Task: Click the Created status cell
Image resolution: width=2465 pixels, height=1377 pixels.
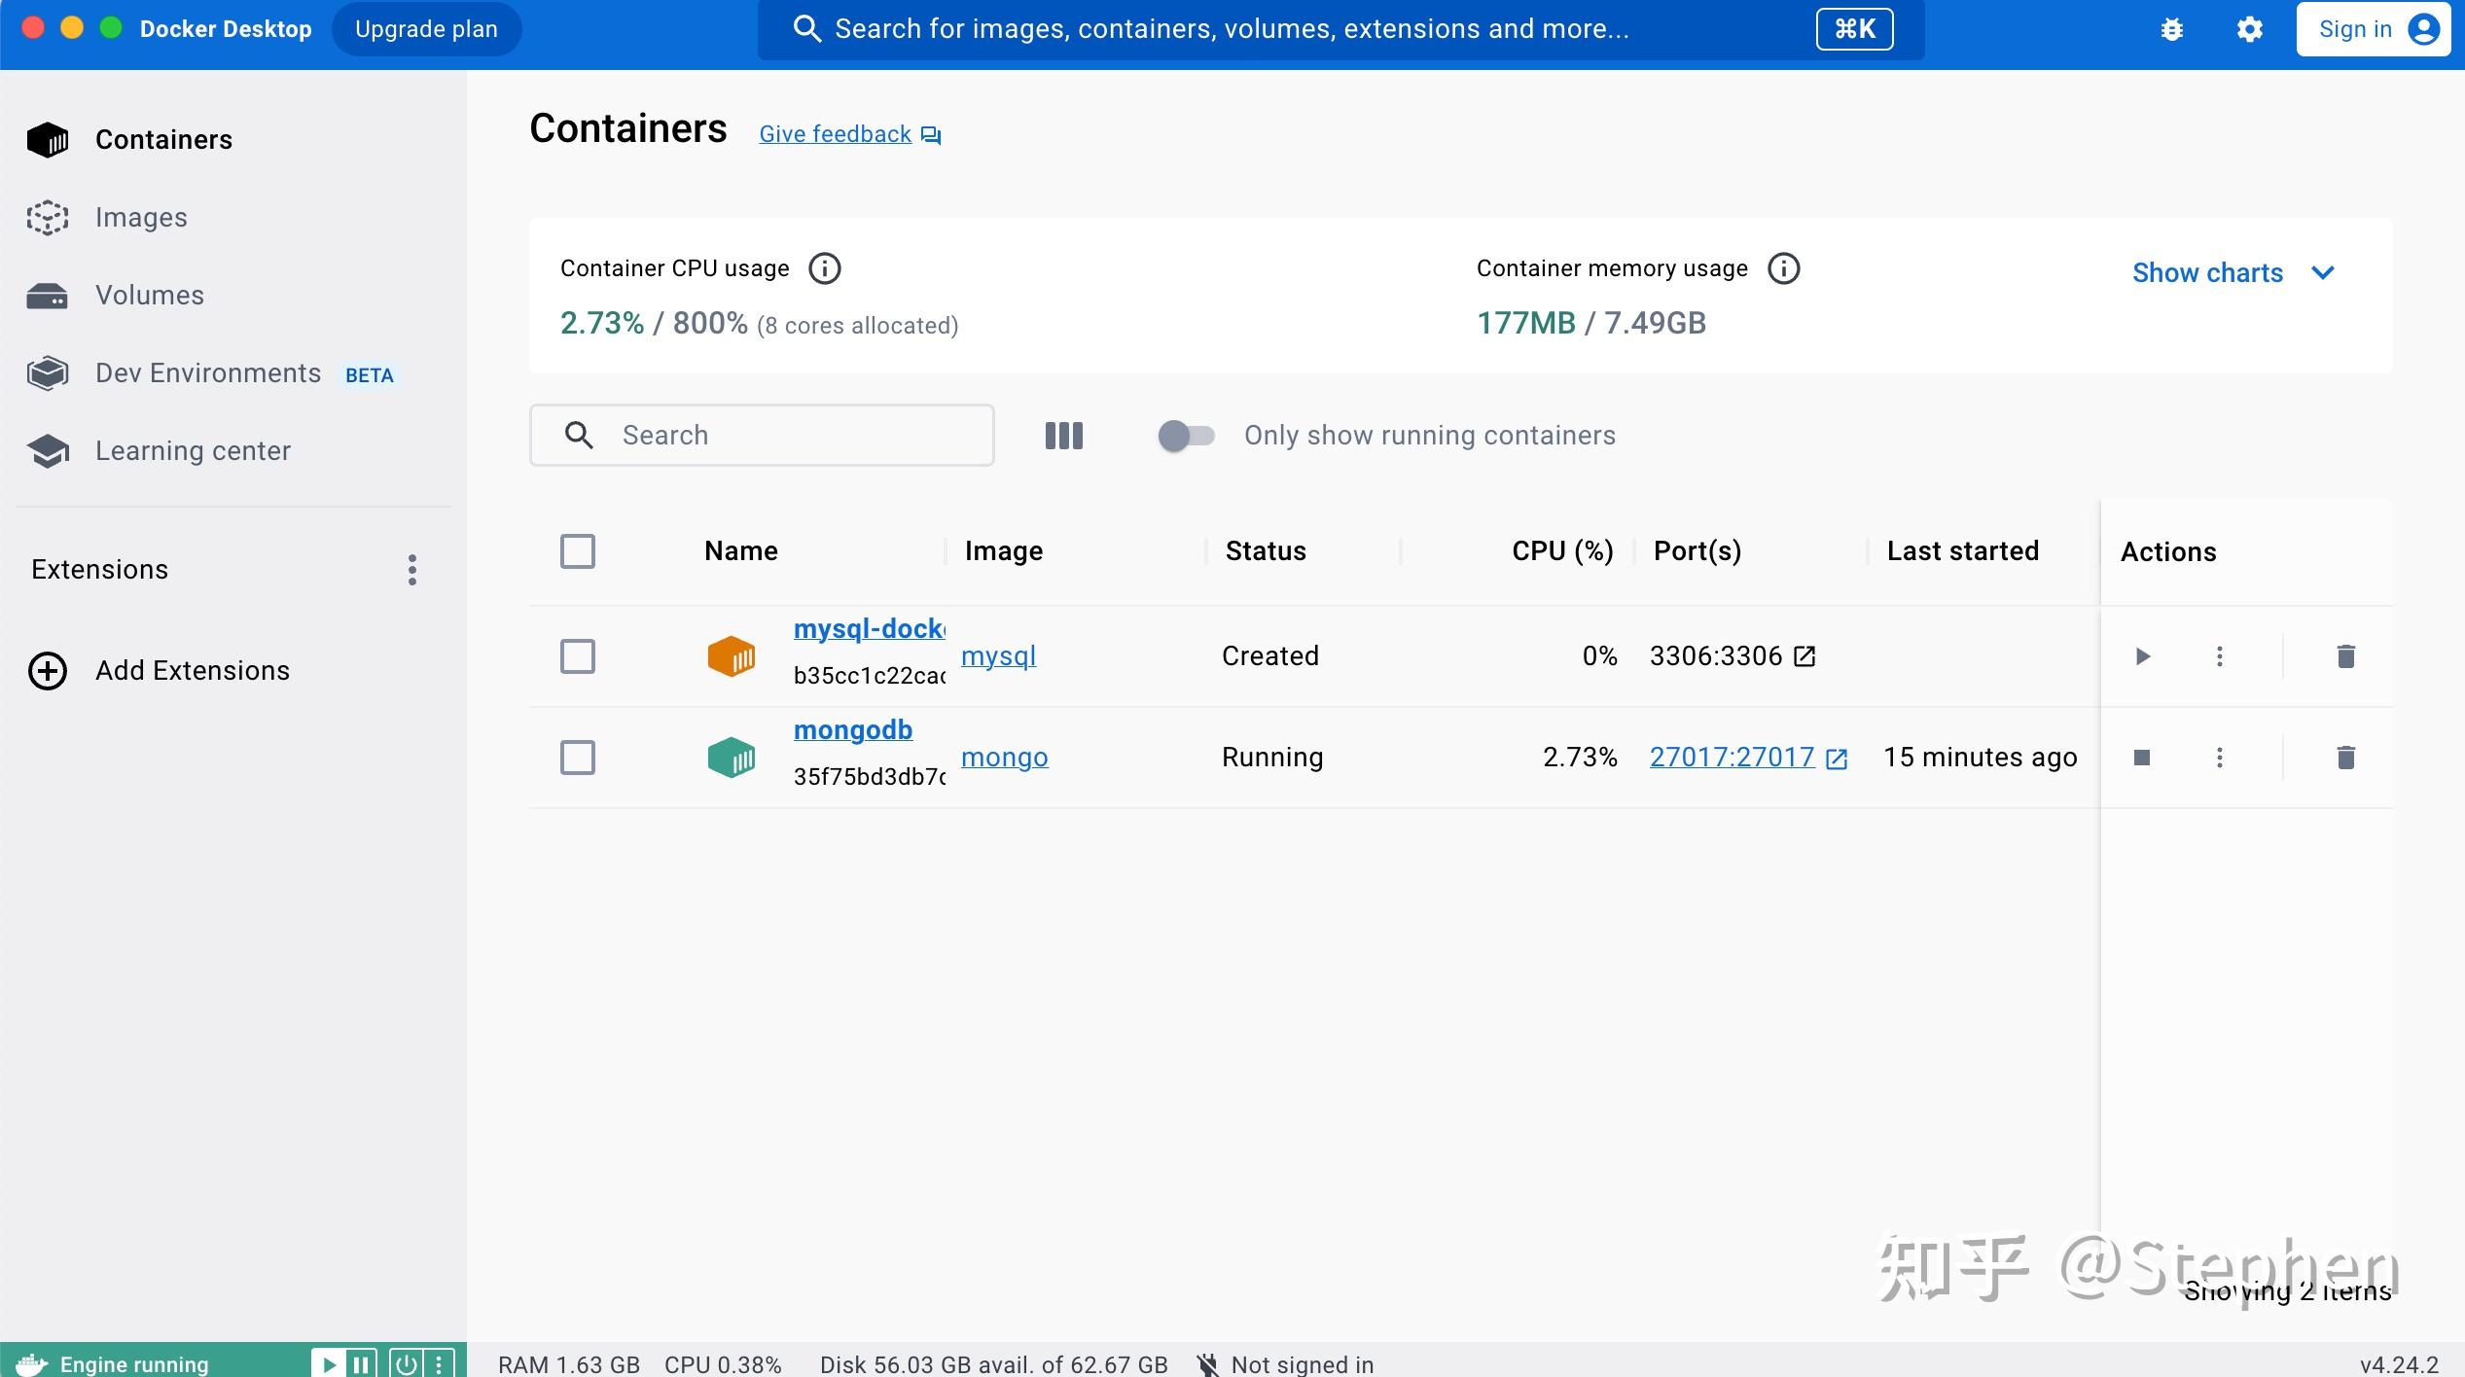Action: tap(1270, 656)
